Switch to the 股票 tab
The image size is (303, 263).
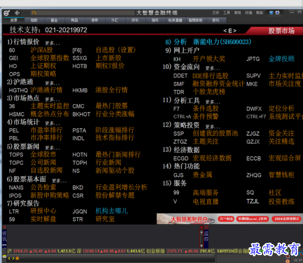(14, 20)
